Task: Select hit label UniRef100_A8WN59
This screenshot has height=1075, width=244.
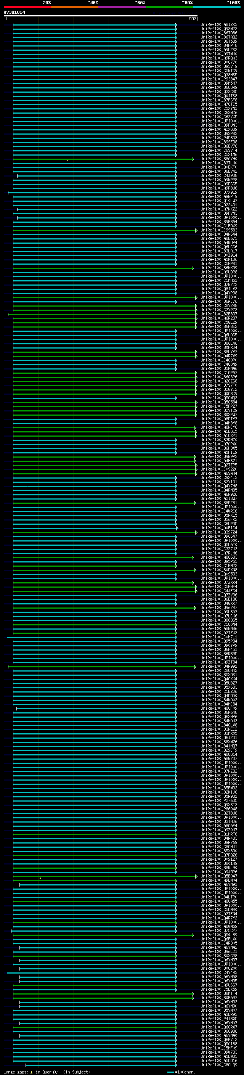Action: tap(219, 926)
